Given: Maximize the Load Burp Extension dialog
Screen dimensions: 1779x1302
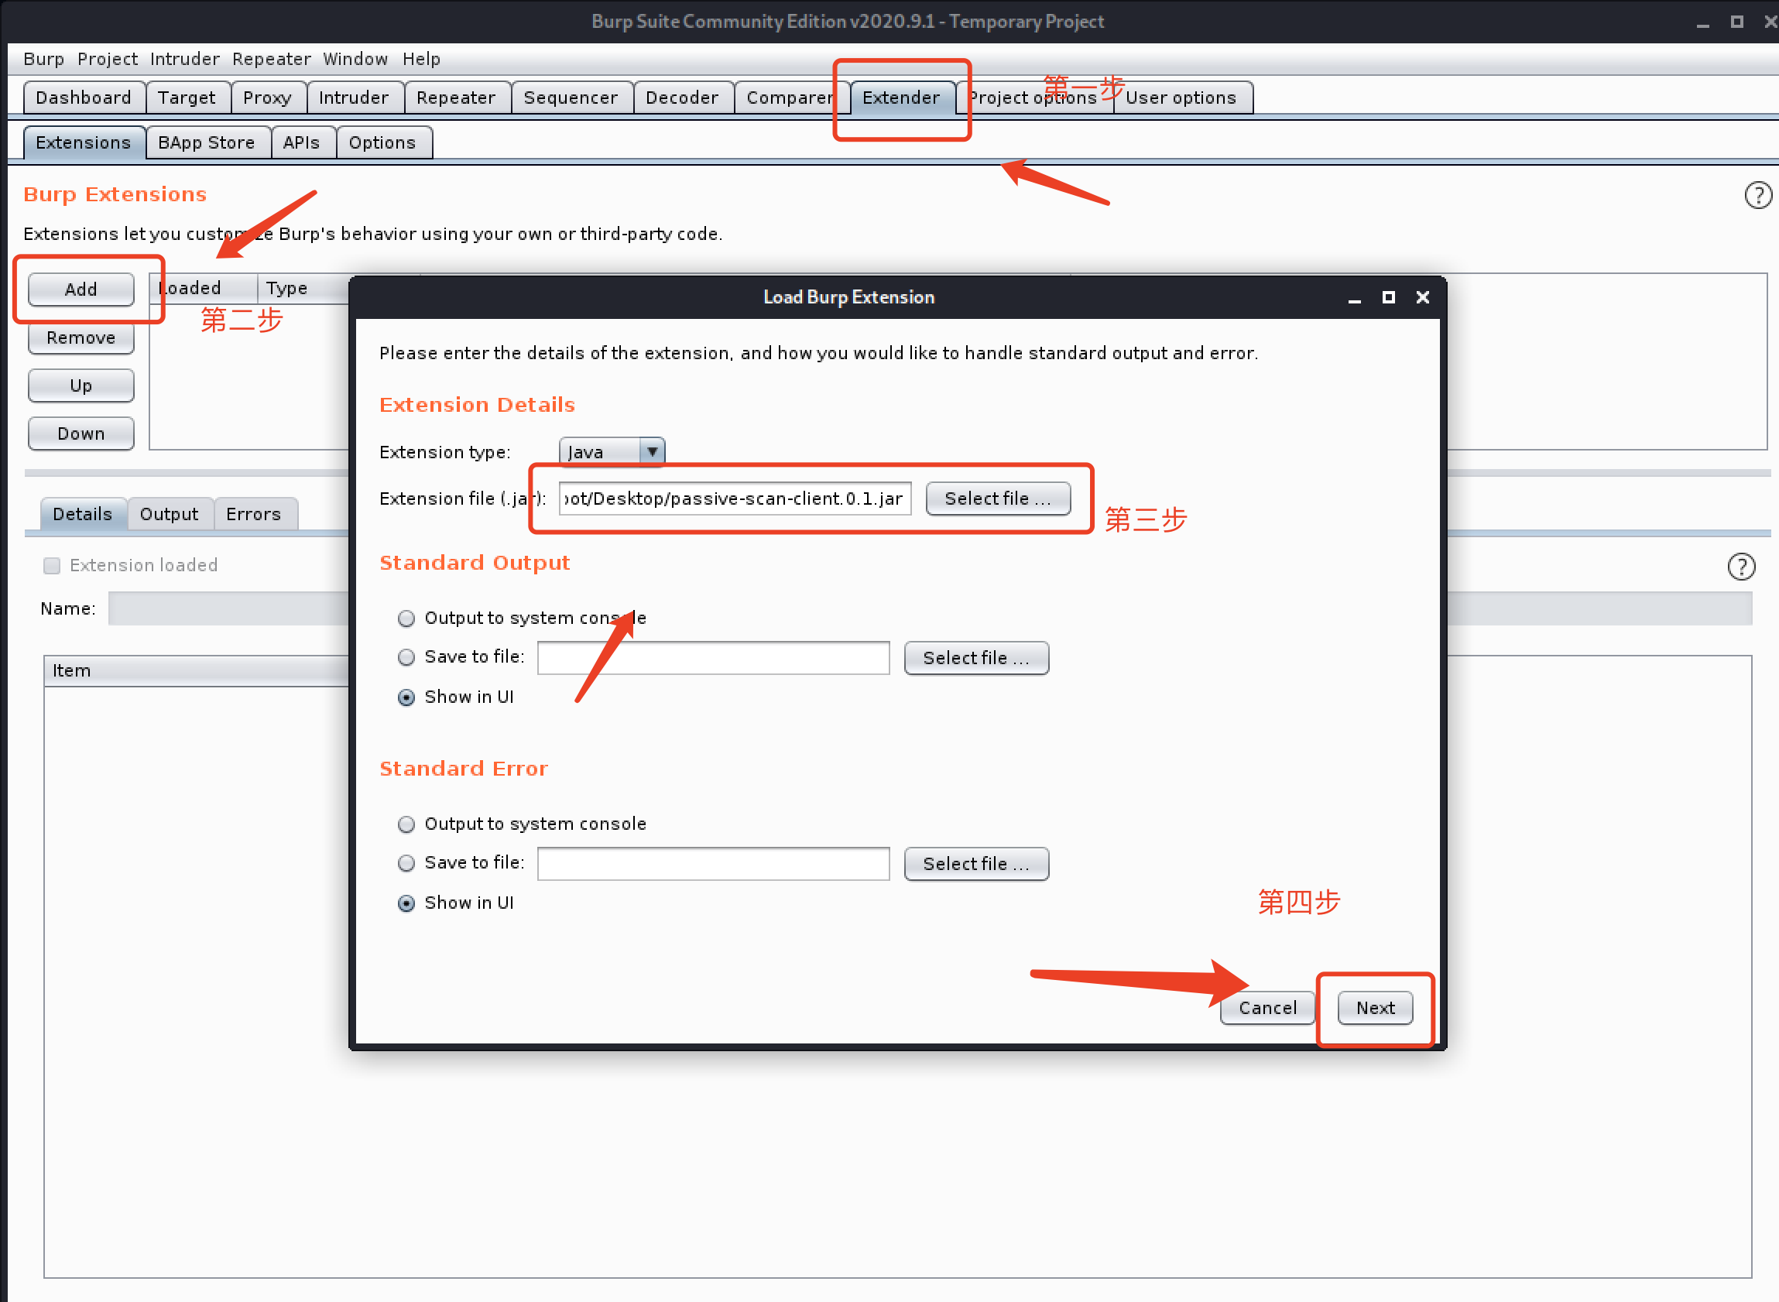Looking at the screenshot, I should (x=1388, y=297).
